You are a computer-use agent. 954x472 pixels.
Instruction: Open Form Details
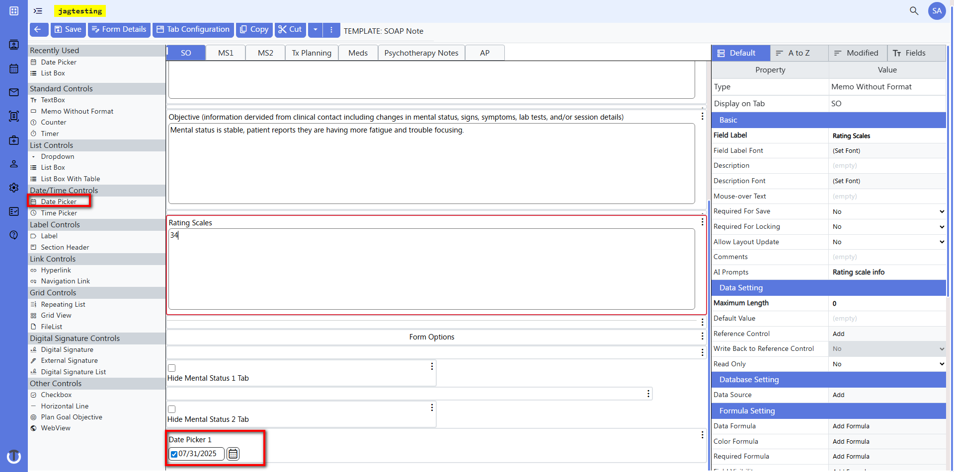pos(119,30)
